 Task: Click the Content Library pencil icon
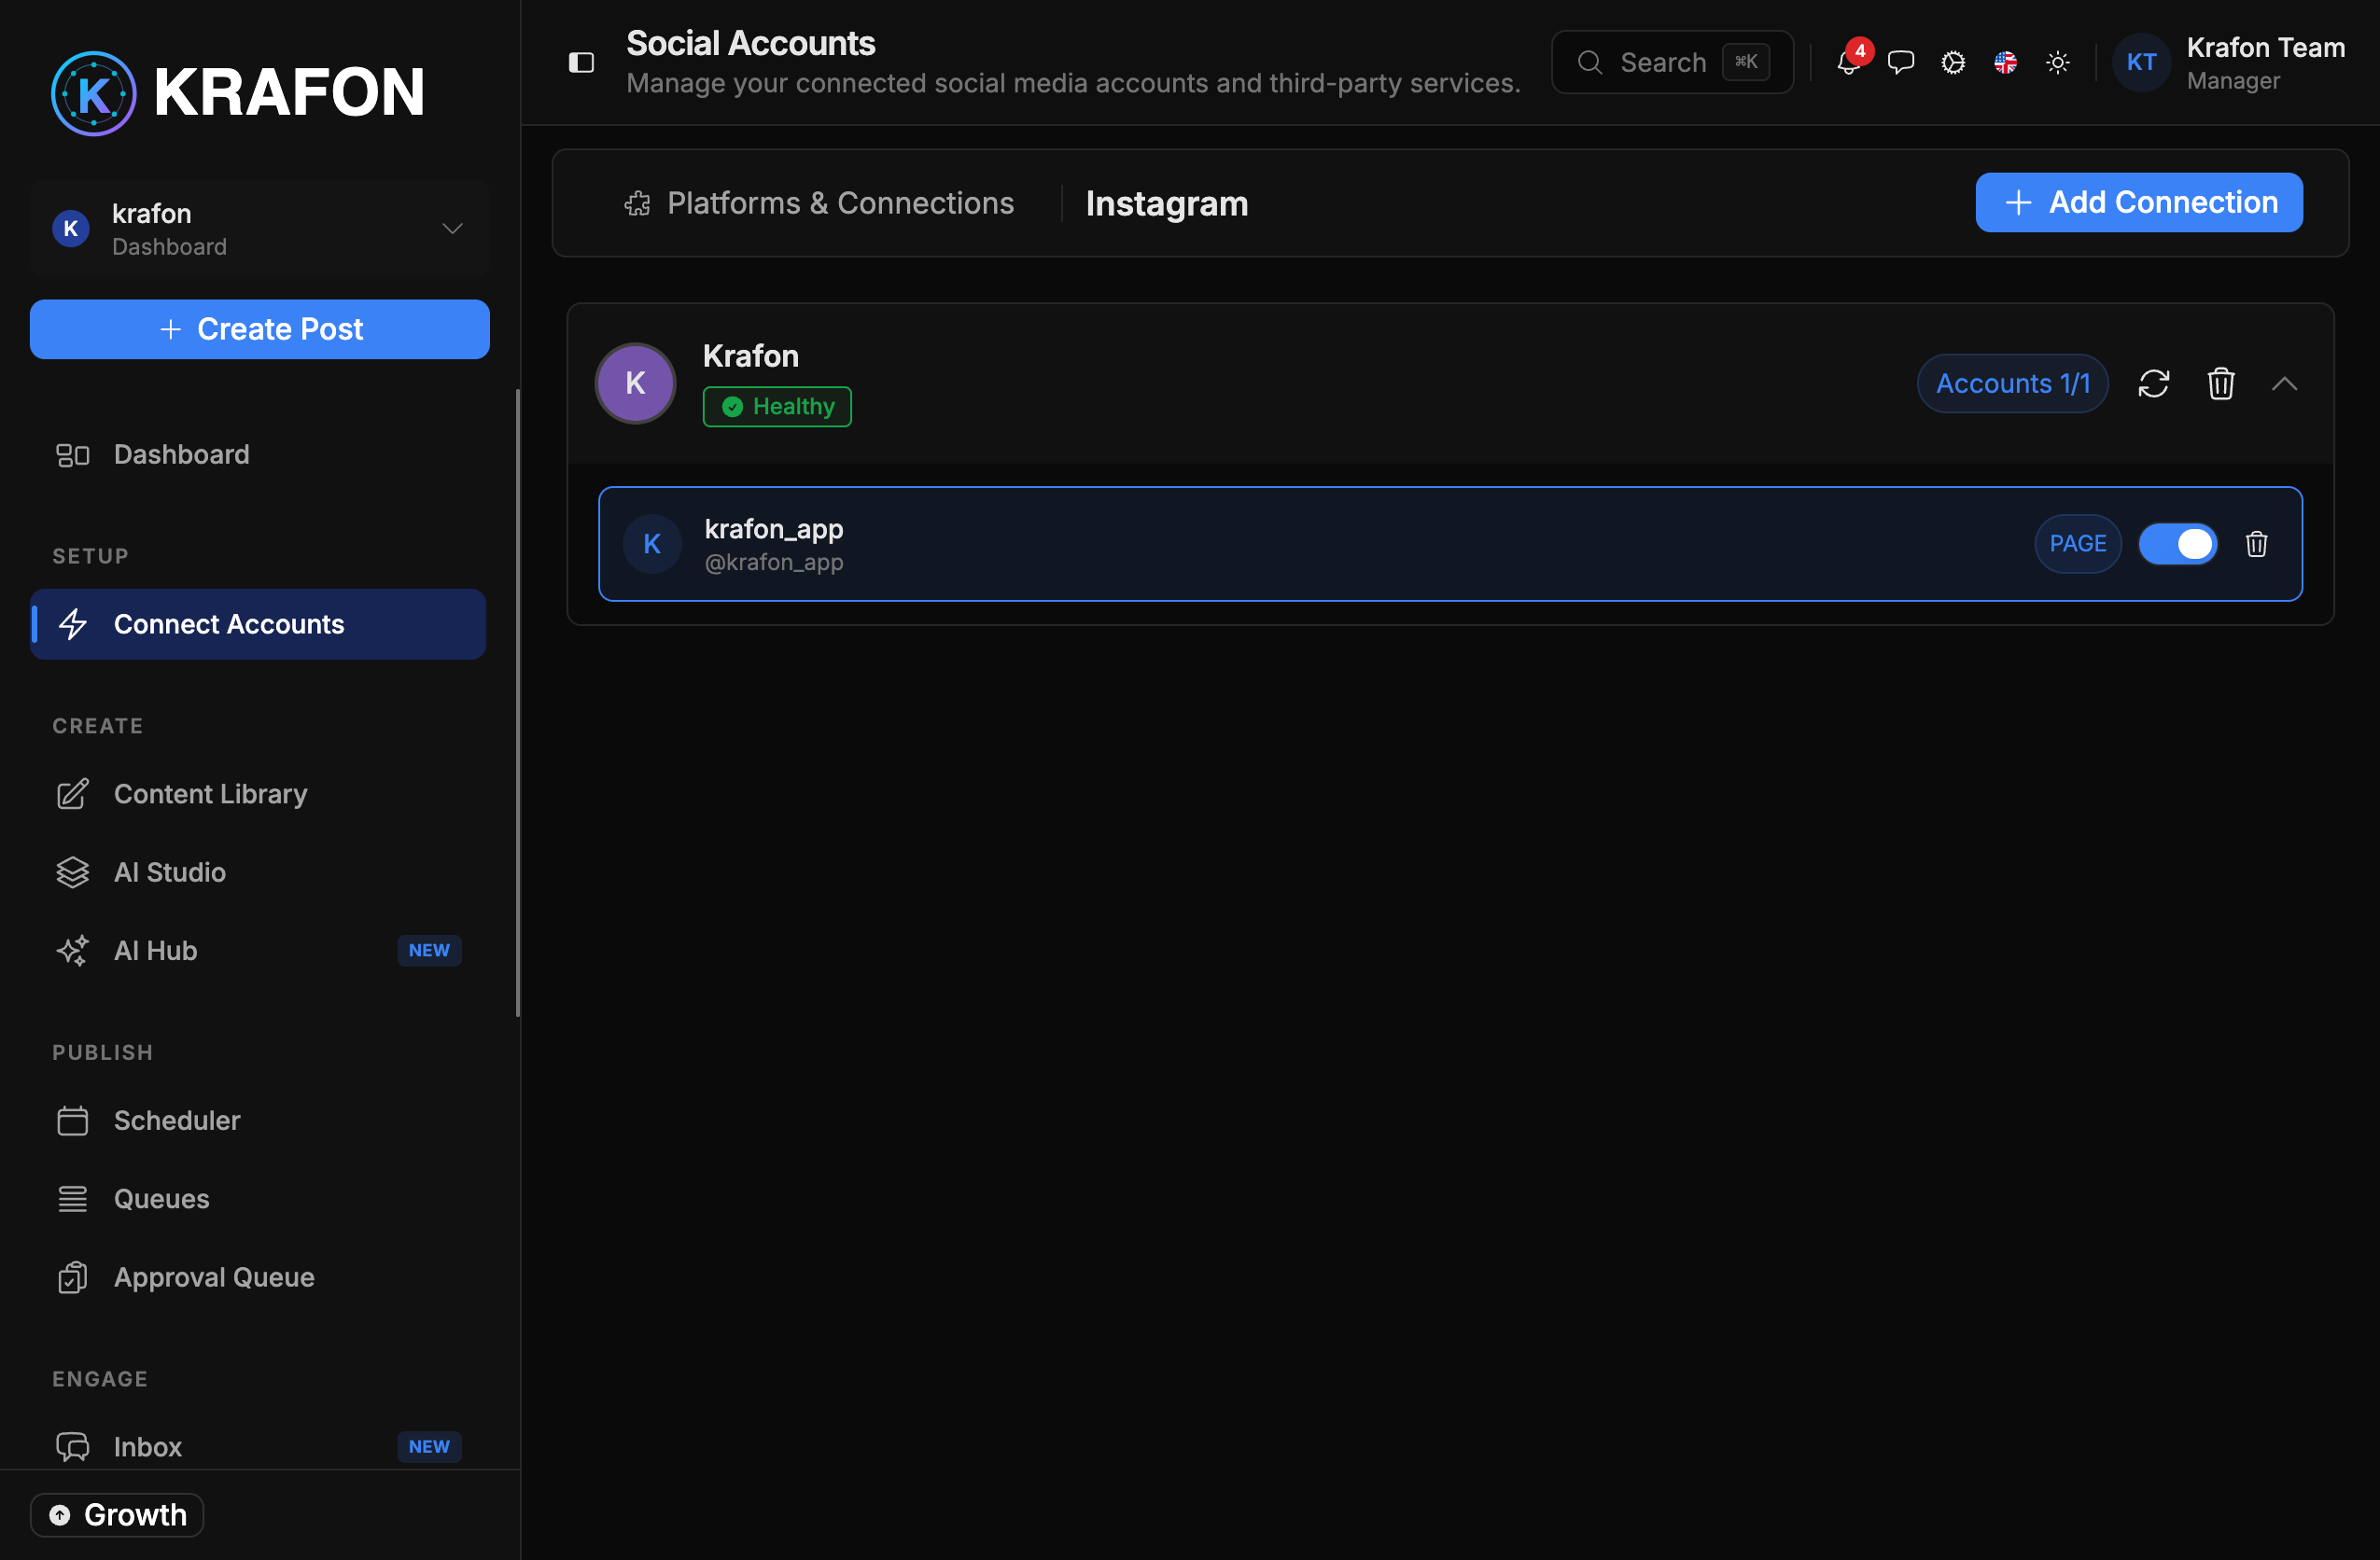[72, 795]
